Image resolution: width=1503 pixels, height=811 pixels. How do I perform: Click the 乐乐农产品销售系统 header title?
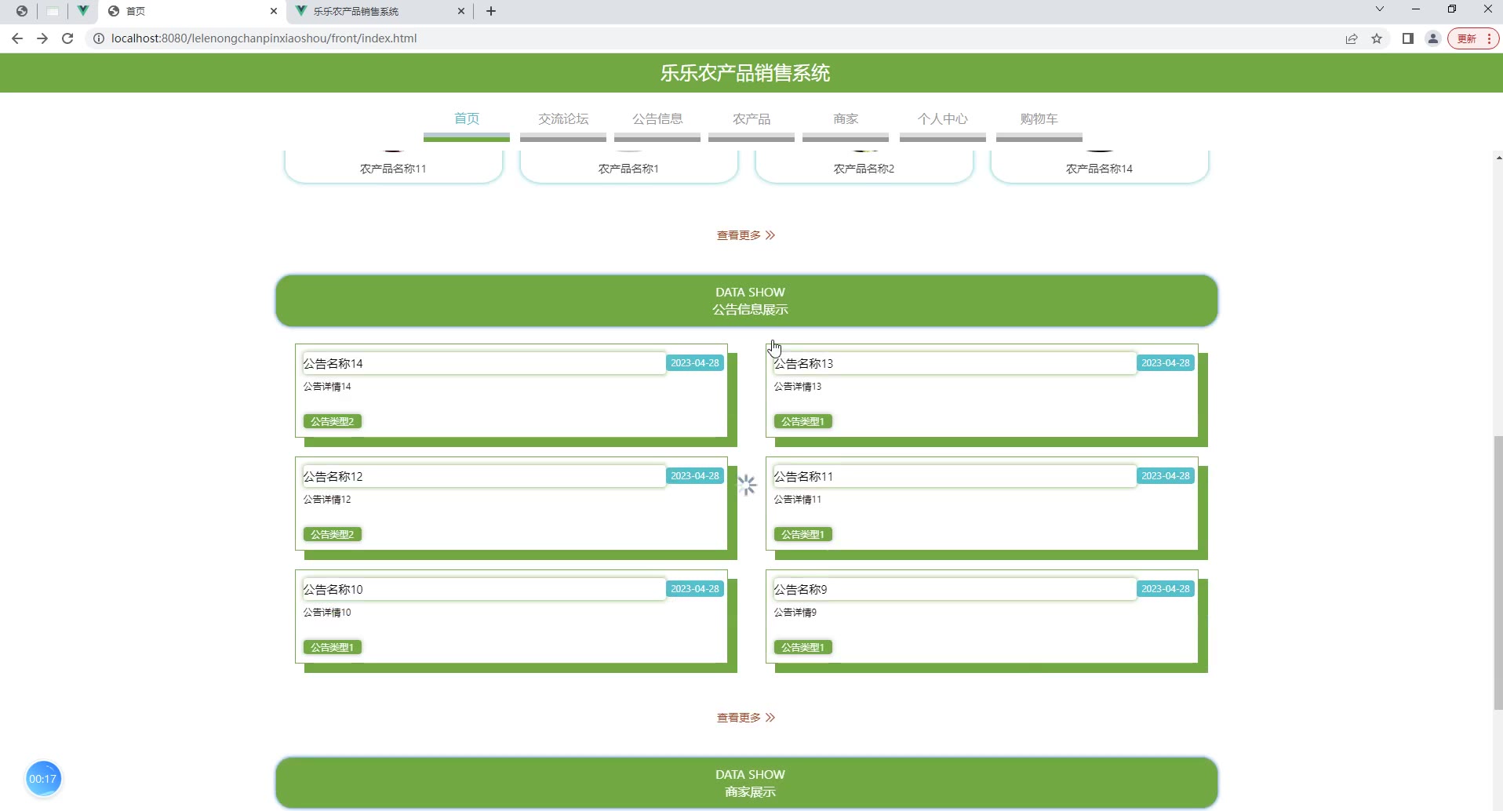tap(745, 73)
